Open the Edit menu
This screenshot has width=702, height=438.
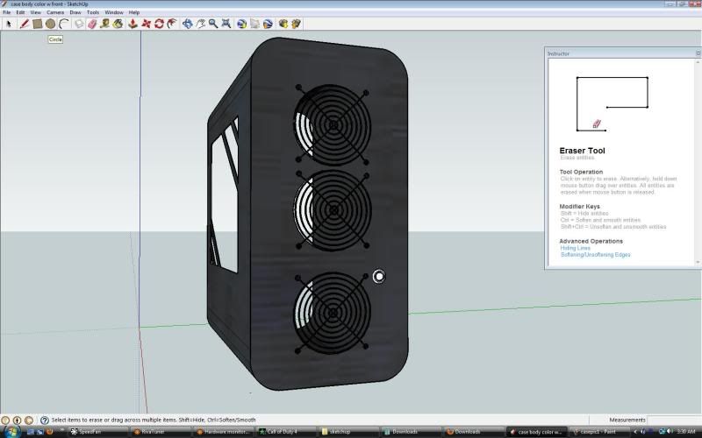tap(20, 12)
